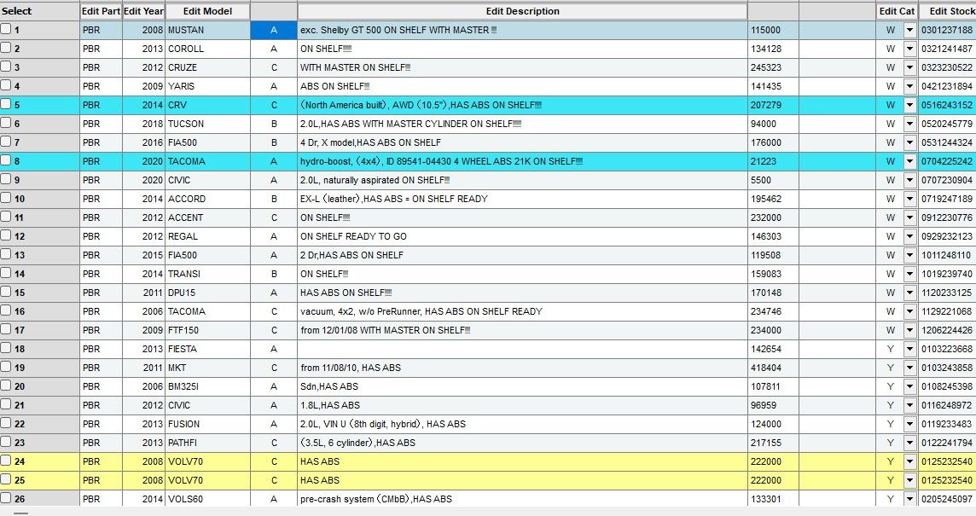Open the Cat dropdown in the COROLL row
The image size is (976, 516).
(x=910, y=49)
